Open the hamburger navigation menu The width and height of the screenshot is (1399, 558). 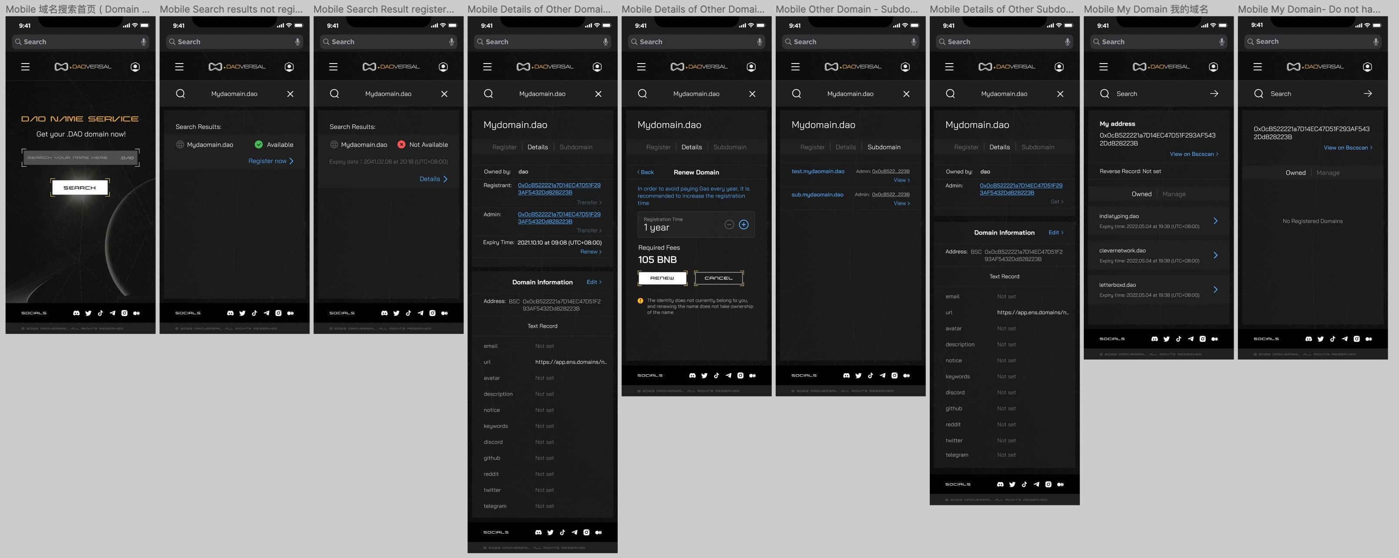[x=26, y=67]
